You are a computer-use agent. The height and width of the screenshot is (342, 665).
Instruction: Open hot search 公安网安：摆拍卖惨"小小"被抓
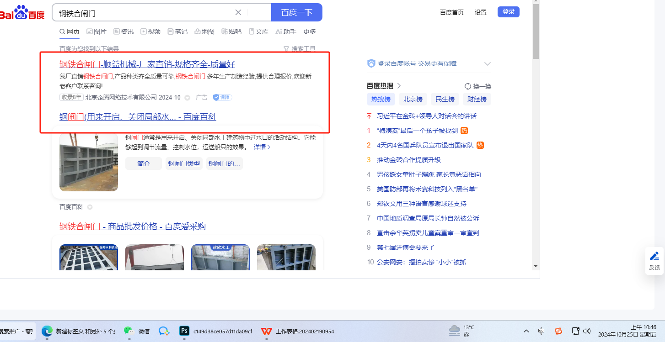tap(421, 262)
